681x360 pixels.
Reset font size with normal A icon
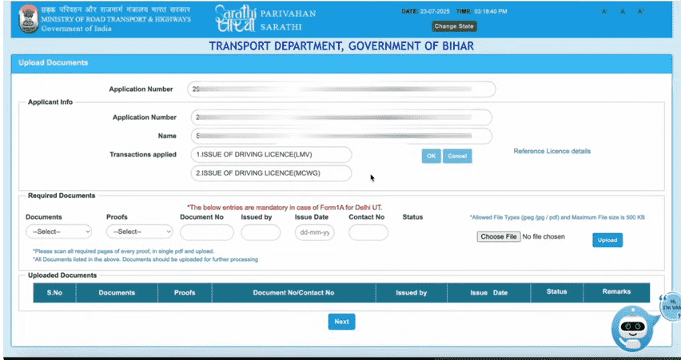click(x=624, y=12)
